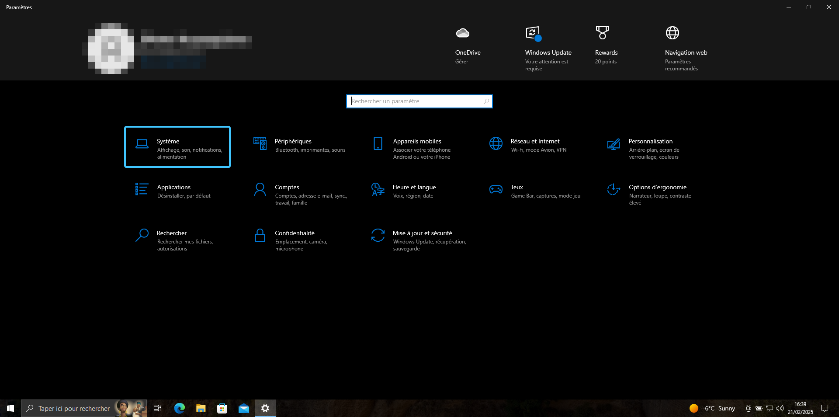Click 'Paramètres recommandés' under Navigation web

coord(681,65)
